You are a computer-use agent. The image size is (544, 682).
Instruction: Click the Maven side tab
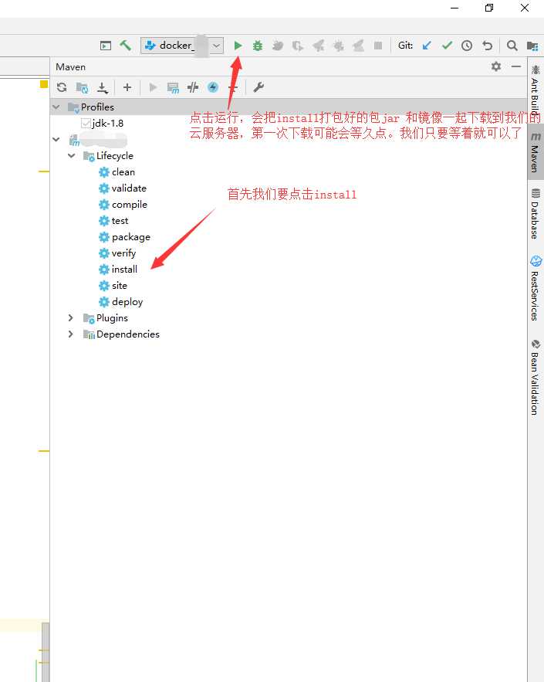click(536, 153)
